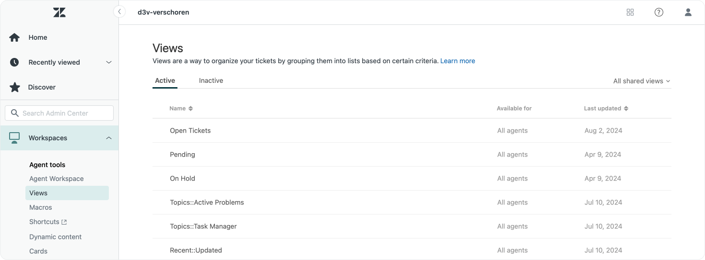Switch to the Inactive tab
The height and width of the screenshot is (260, 705).
click(211, 80)
